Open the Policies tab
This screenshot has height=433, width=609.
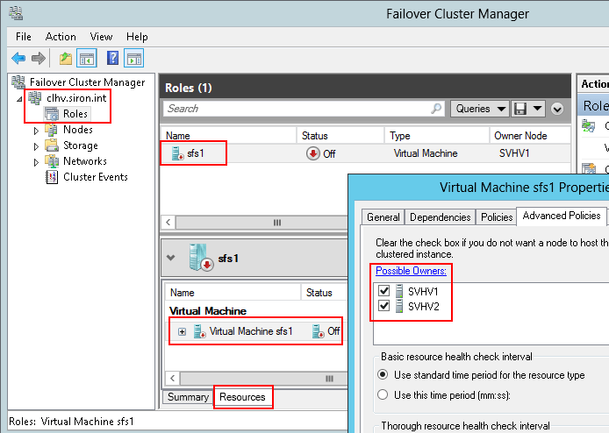(497, 216)
